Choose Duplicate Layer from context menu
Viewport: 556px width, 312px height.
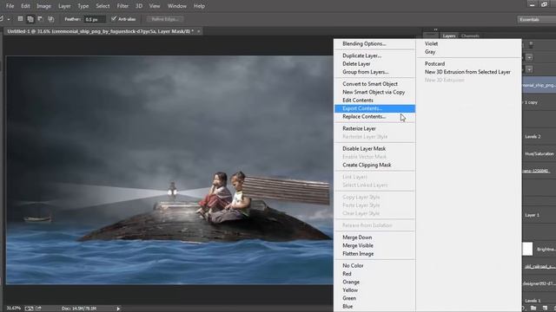[374, 55]
